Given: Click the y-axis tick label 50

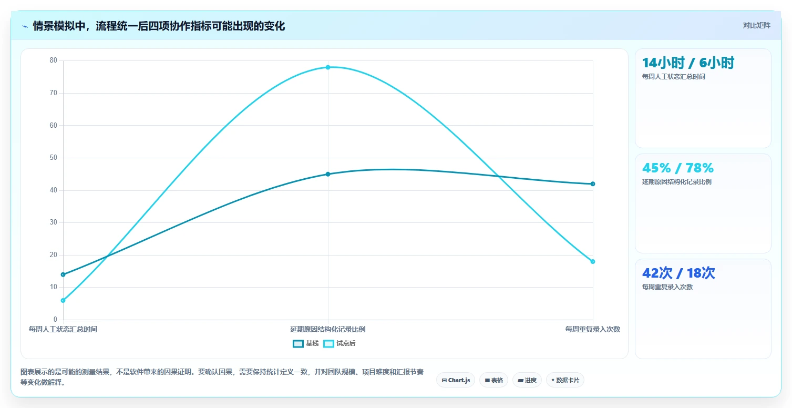Looking at the screenshot, I should pos(54,158).
